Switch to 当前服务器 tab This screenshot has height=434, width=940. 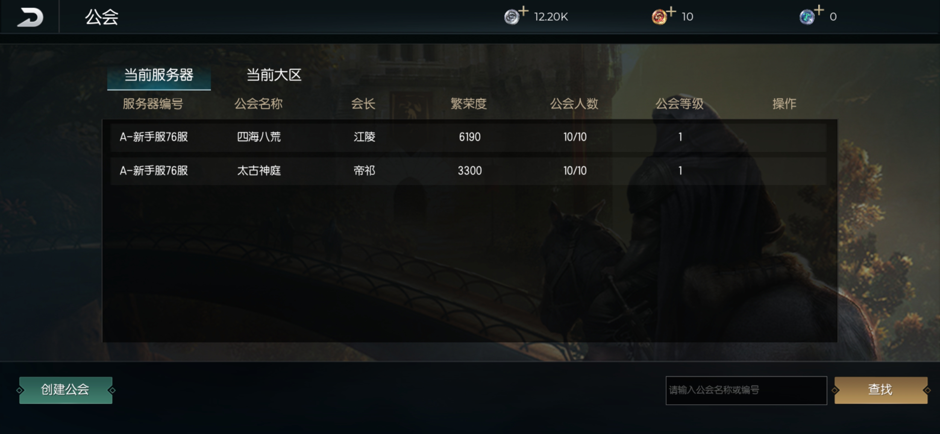point(159,76)
